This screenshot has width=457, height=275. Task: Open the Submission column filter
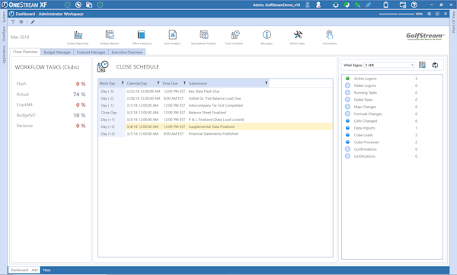click(x=266, y=83)
